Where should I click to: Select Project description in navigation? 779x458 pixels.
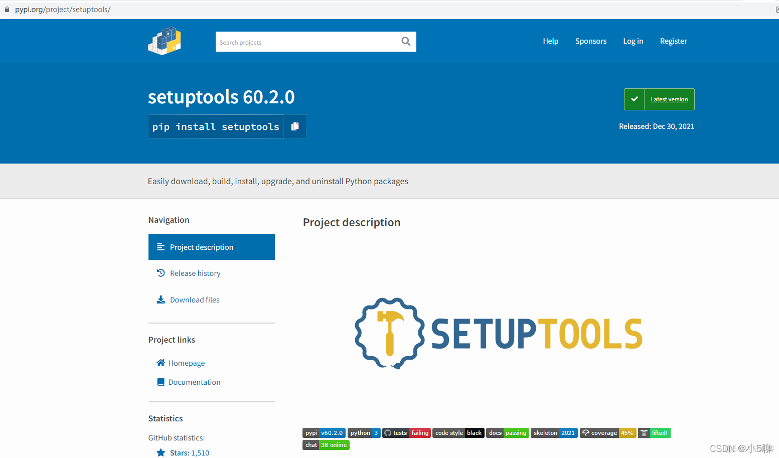click(x=201, y=246)
